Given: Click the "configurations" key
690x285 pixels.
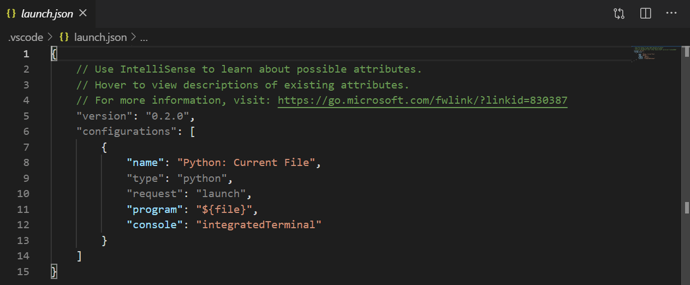Looking at the screenshot, I should point(125,132).
